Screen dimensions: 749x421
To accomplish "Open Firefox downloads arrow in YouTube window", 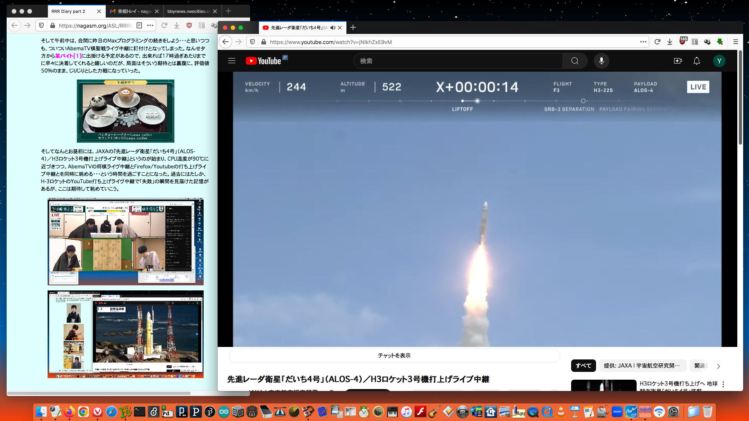I will (x=670, y=42).
